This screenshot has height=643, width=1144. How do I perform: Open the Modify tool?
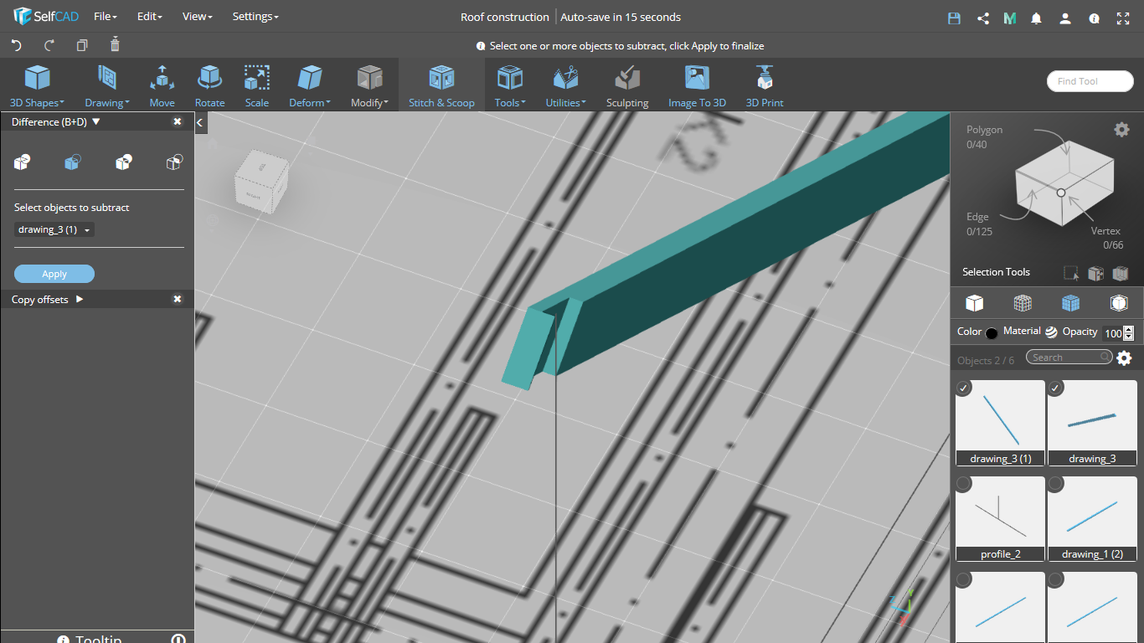click(x=369, y=87)
